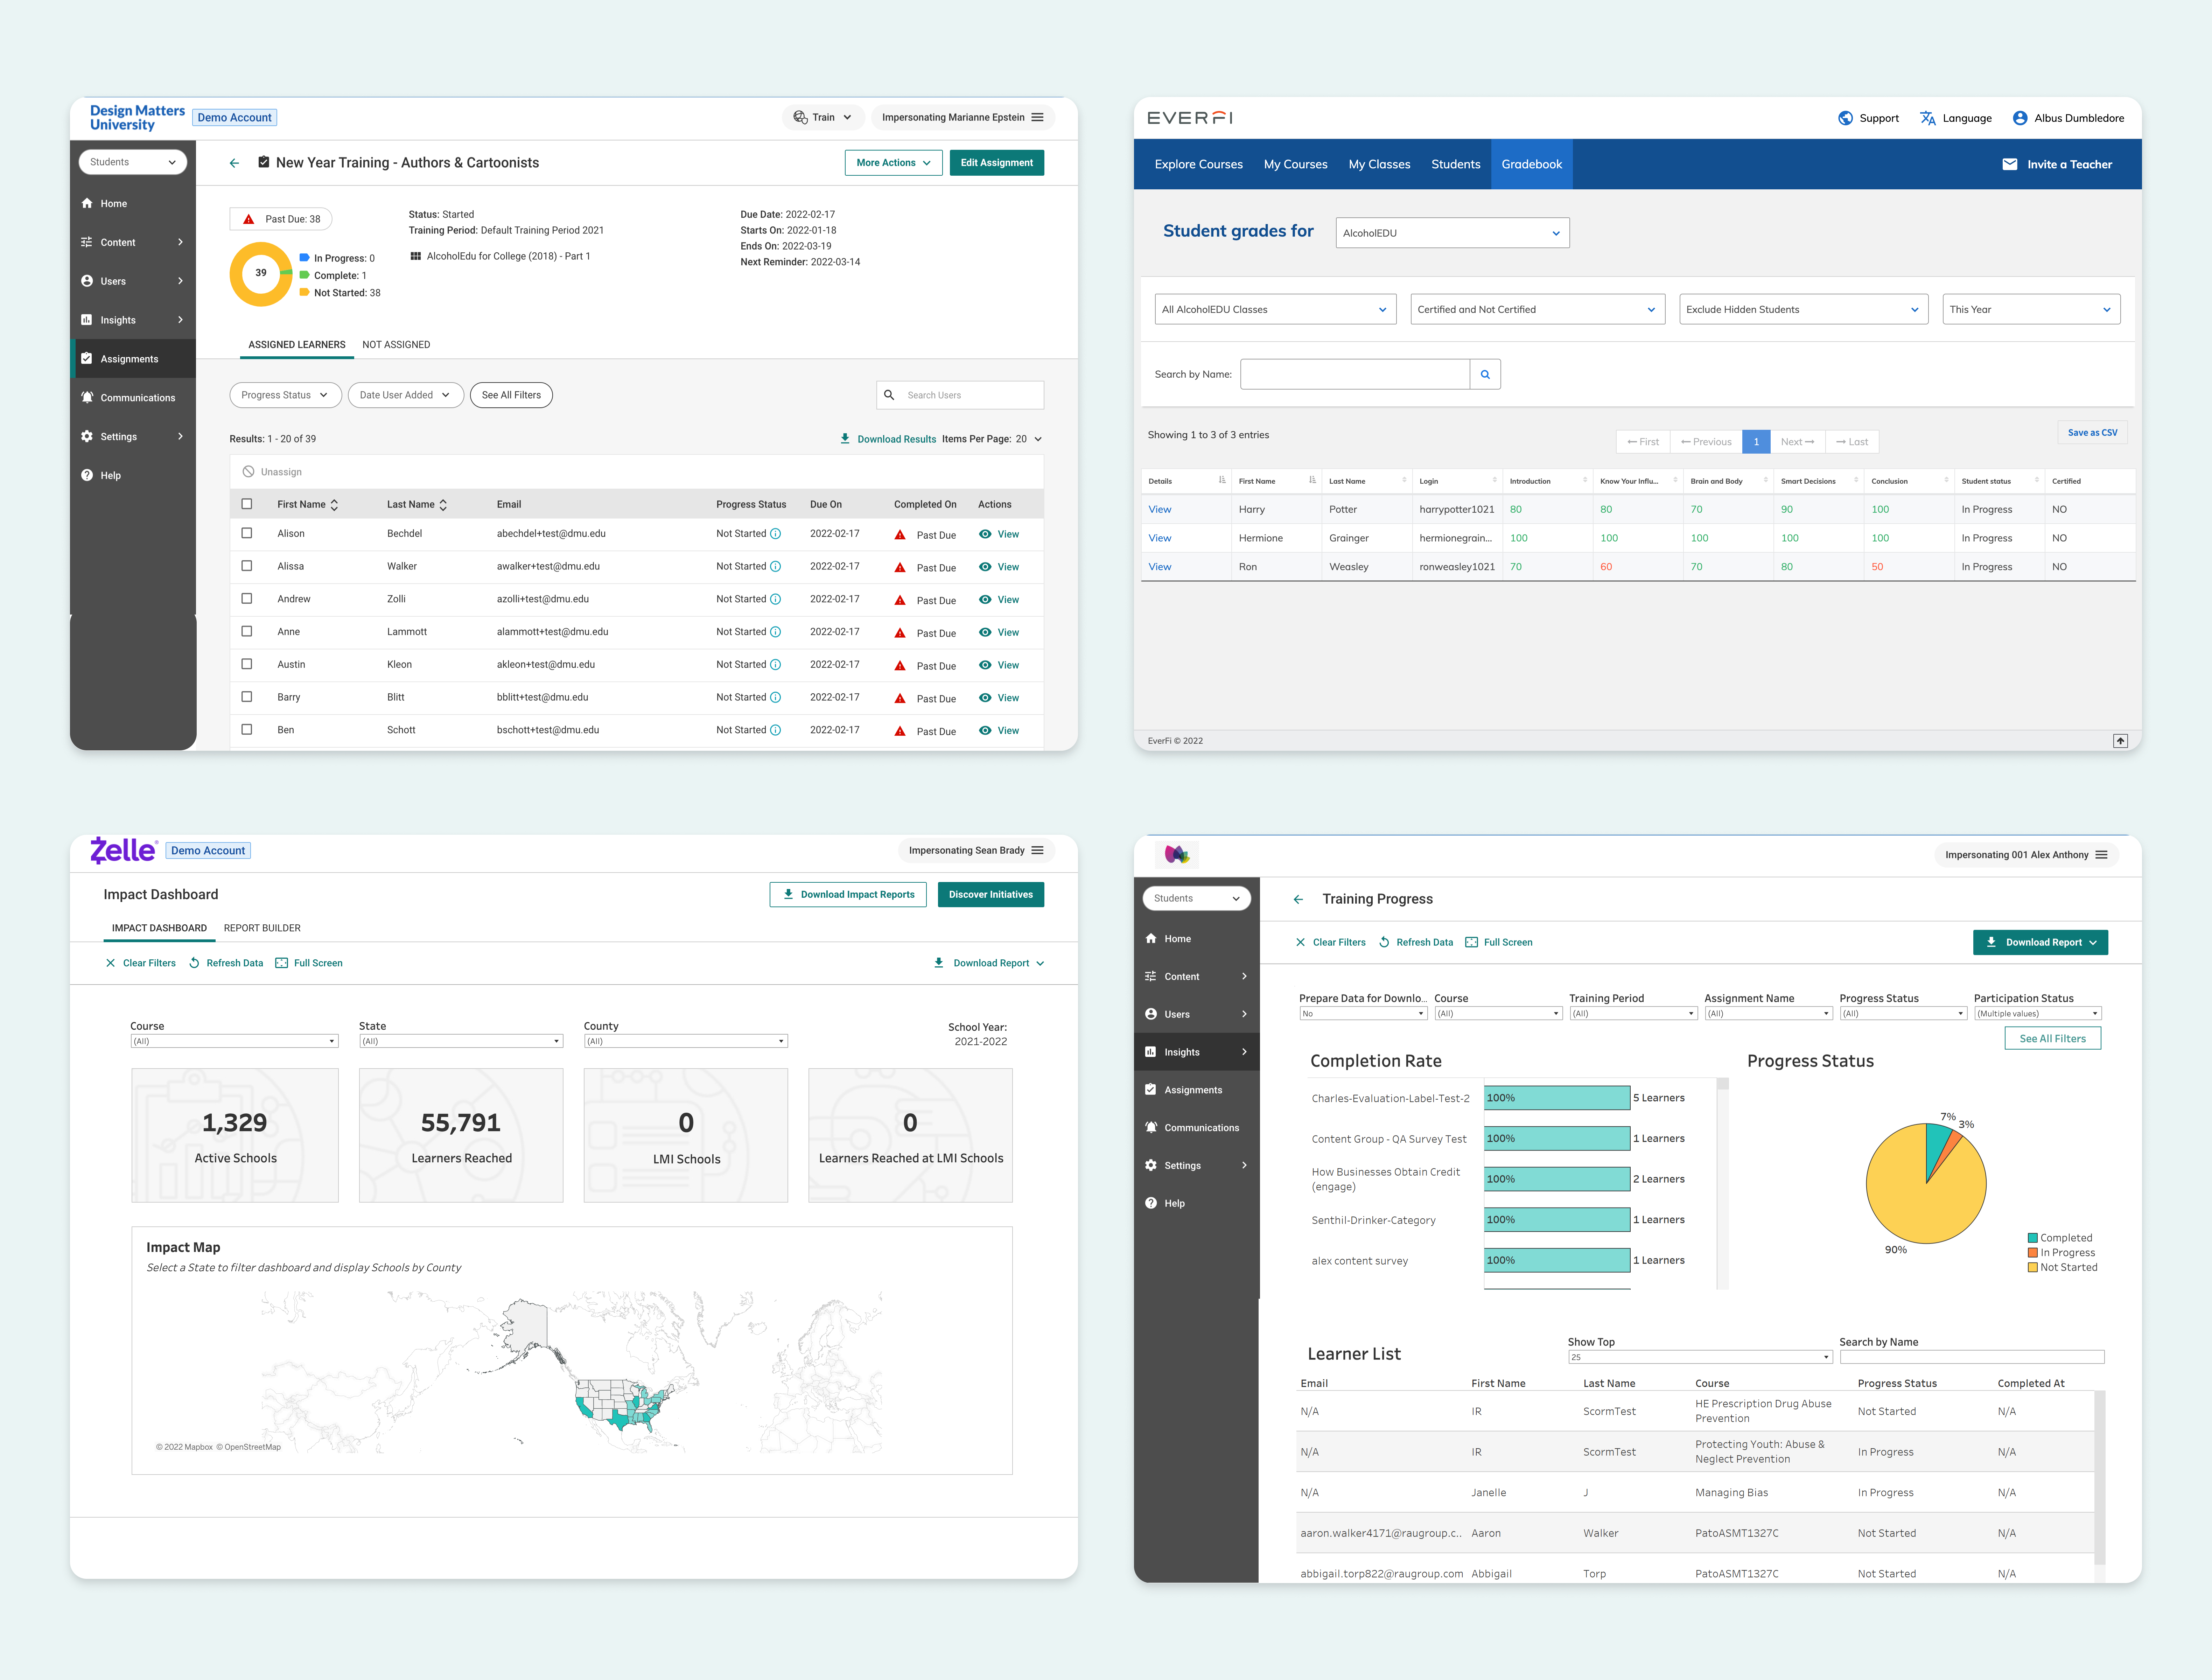Click back arrow next to New Year Training
The width and height of the screenshot is (2212, 1680).
234,163
